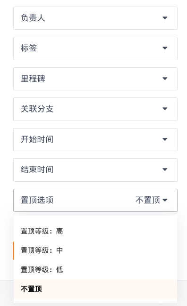
Task: Open the 标签 dropdown field
Action: [x=95, y=48]
